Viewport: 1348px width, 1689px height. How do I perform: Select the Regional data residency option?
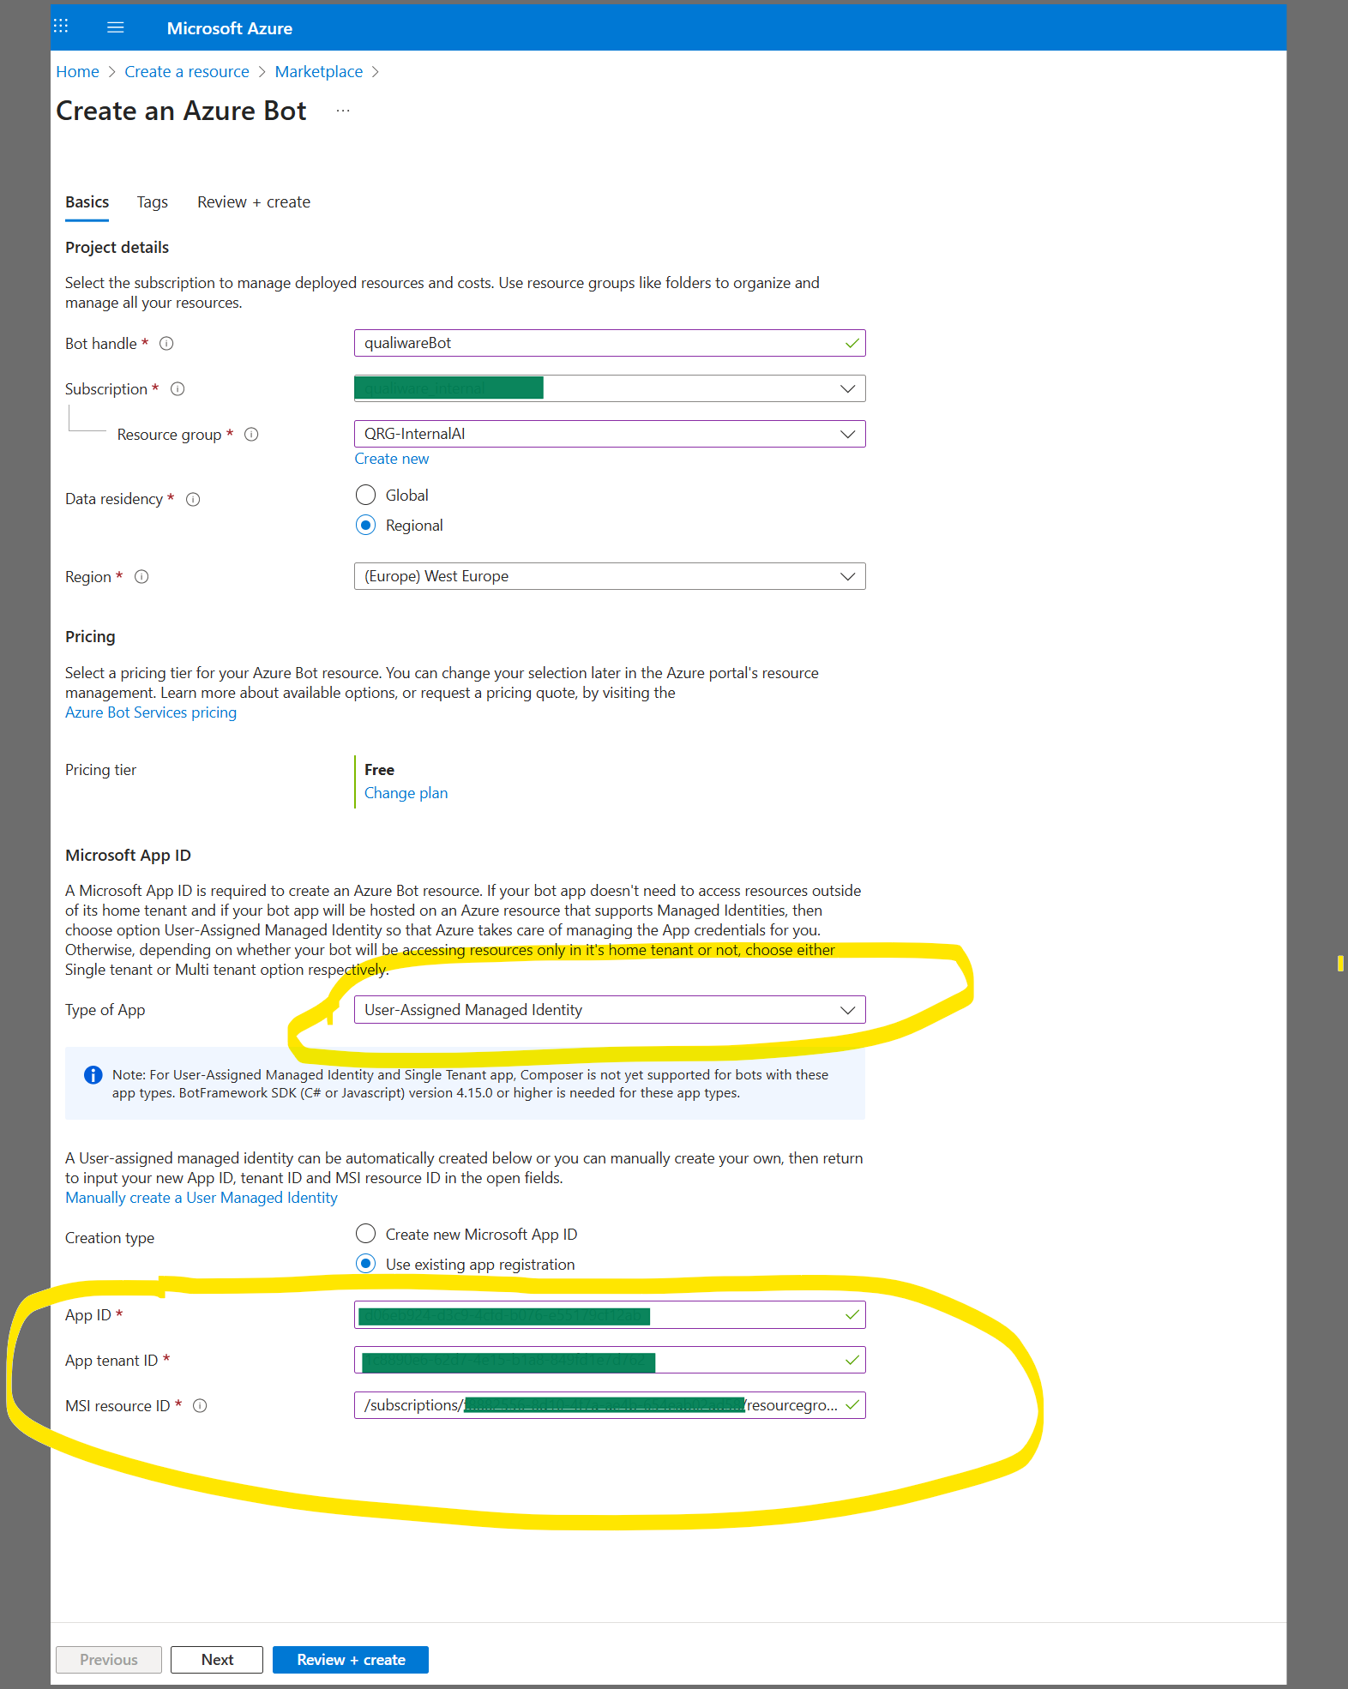coord(366,526)
